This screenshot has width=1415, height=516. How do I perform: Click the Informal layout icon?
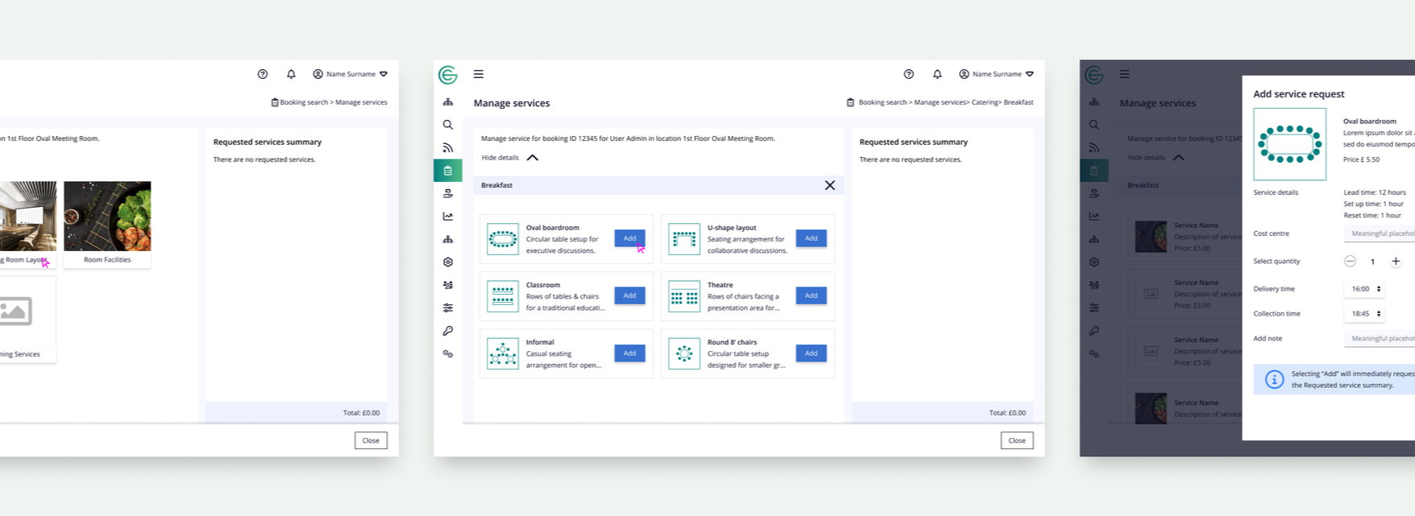pyautogui.click(x=503, y=353)
